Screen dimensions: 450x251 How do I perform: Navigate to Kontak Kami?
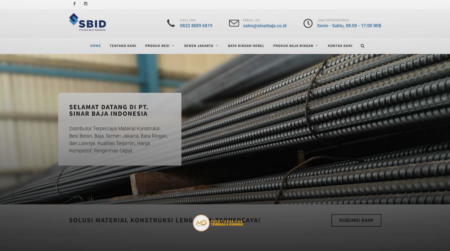pos(340,46)
